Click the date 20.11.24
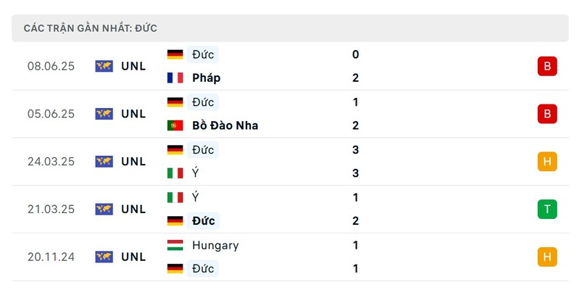 click(x=51, y=257)
